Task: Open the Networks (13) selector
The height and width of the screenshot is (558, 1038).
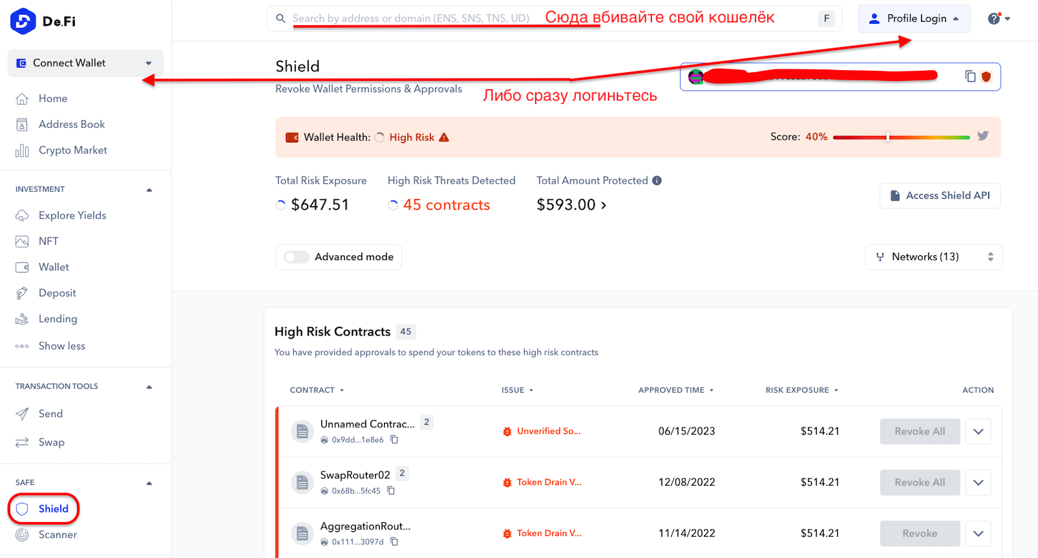Action: 934,257
